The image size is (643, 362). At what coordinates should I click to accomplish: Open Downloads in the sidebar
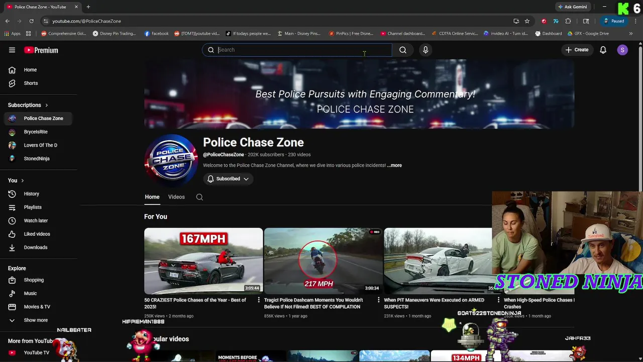point(38,247)
